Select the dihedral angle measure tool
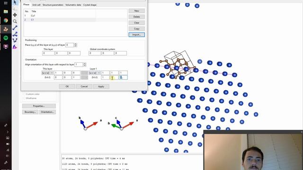 pyautogui.click(x=15, y=41)
